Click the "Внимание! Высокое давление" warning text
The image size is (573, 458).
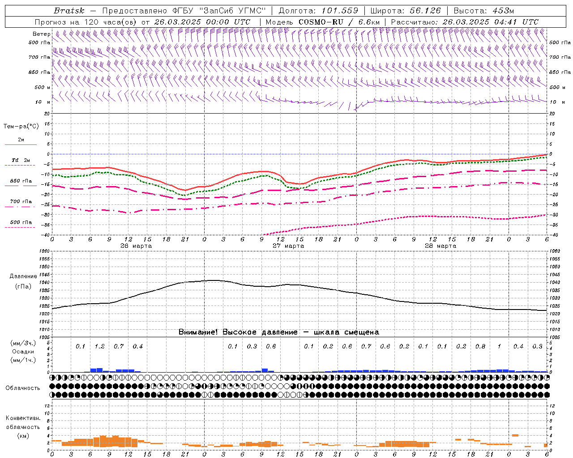(x=238, y=332)
